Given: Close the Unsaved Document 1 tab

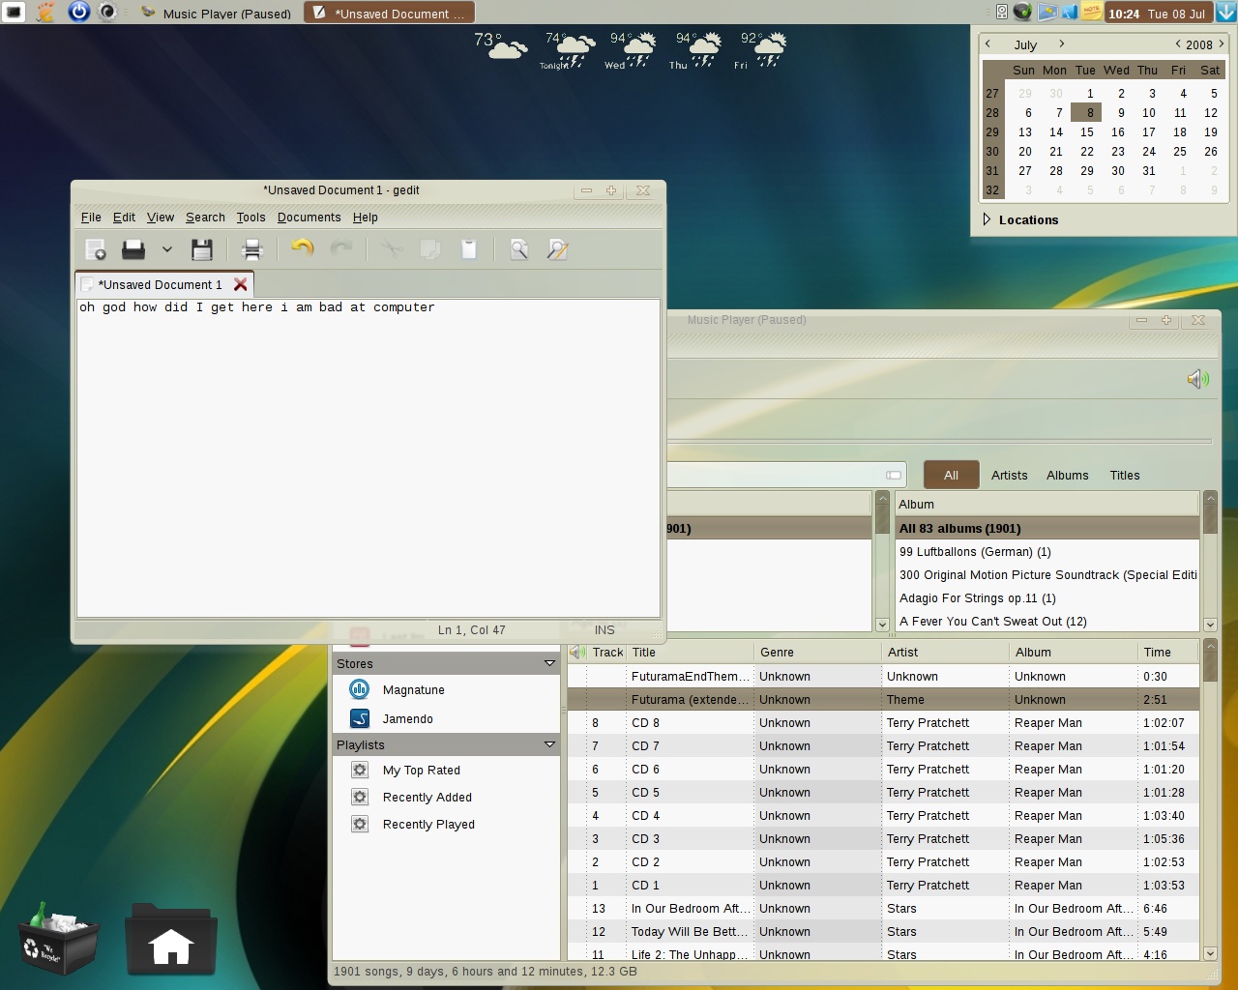Looking at the screenshot, I should point(240,284).
